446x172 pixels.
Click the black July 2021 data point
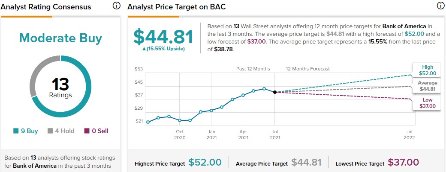tap(275, 92)
